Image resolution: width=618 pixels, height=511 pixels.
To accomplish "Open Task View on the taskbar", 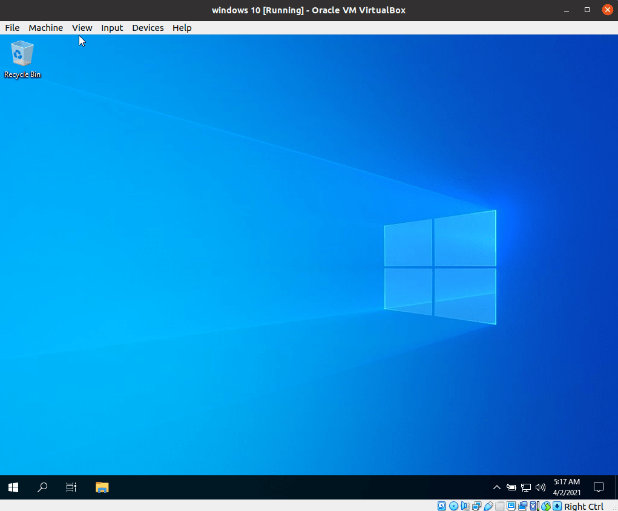I will pyautogui.click(x=71, y=488).
